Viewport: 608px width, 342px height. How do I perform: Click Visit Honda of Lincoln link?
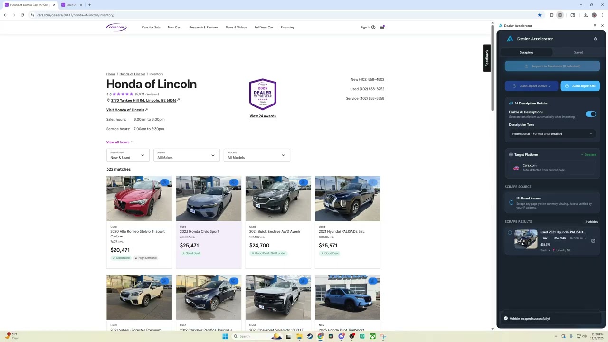pos(127,110)
